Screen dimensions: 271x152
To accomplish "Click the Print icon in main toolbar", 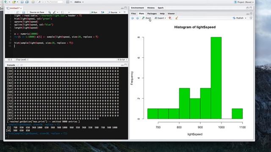I will tap(33, 2).
